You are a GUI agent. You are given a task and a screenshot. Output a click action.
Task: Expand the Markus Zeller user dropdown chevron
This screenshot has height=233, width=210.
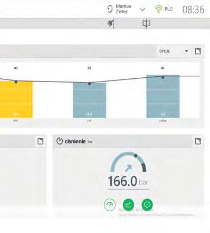coord(142,10)
